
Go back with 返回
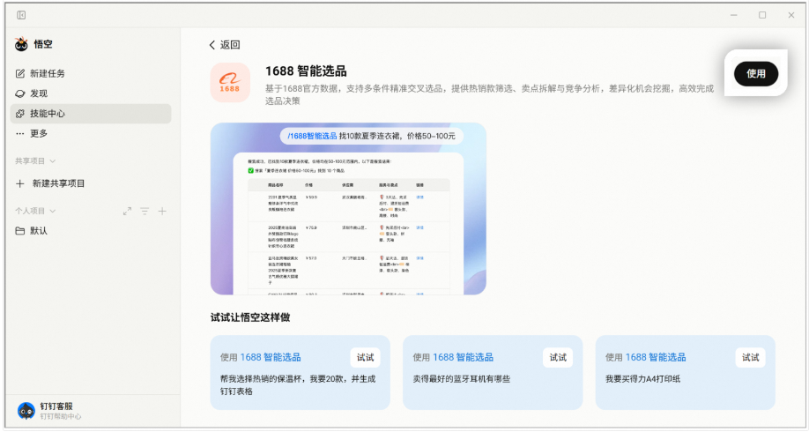pos(225,45)
